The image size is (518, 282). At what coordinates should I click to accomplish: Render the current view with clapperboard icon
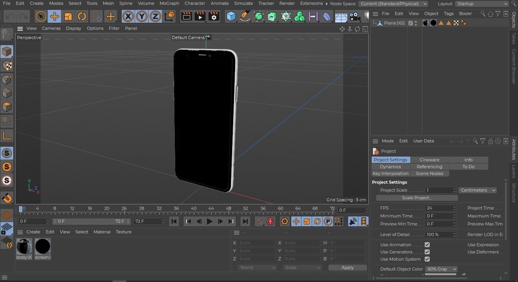[186, 17]
